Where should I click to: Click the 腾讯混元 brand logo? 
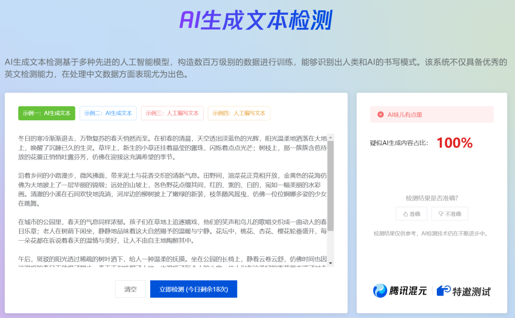pyautogui.click(x=400, y=289)
